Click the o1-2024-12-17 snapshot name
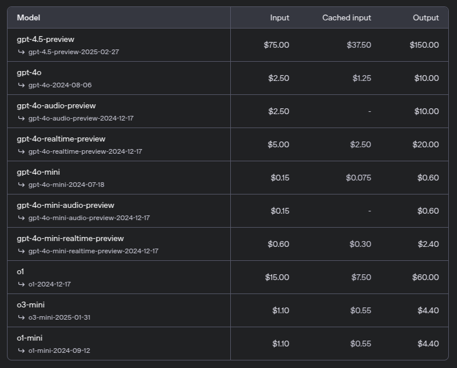Screen dimensions: 457x368 coord(49,285)
